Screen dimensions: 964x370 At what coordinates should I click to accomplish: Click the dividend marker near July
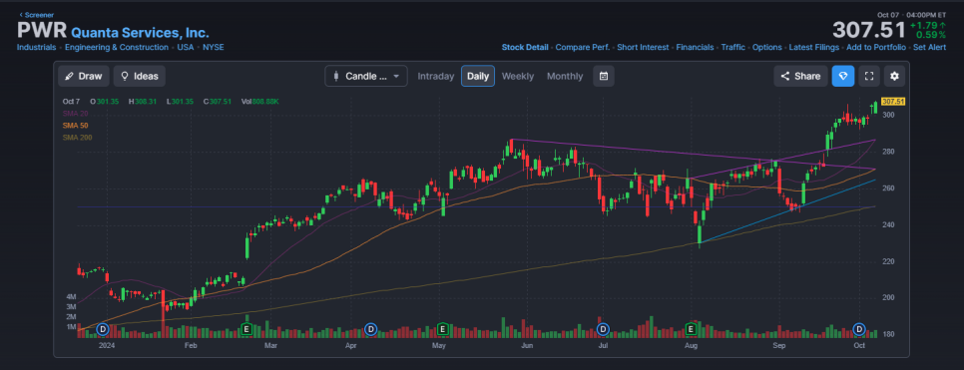click(x=603, y=329)
